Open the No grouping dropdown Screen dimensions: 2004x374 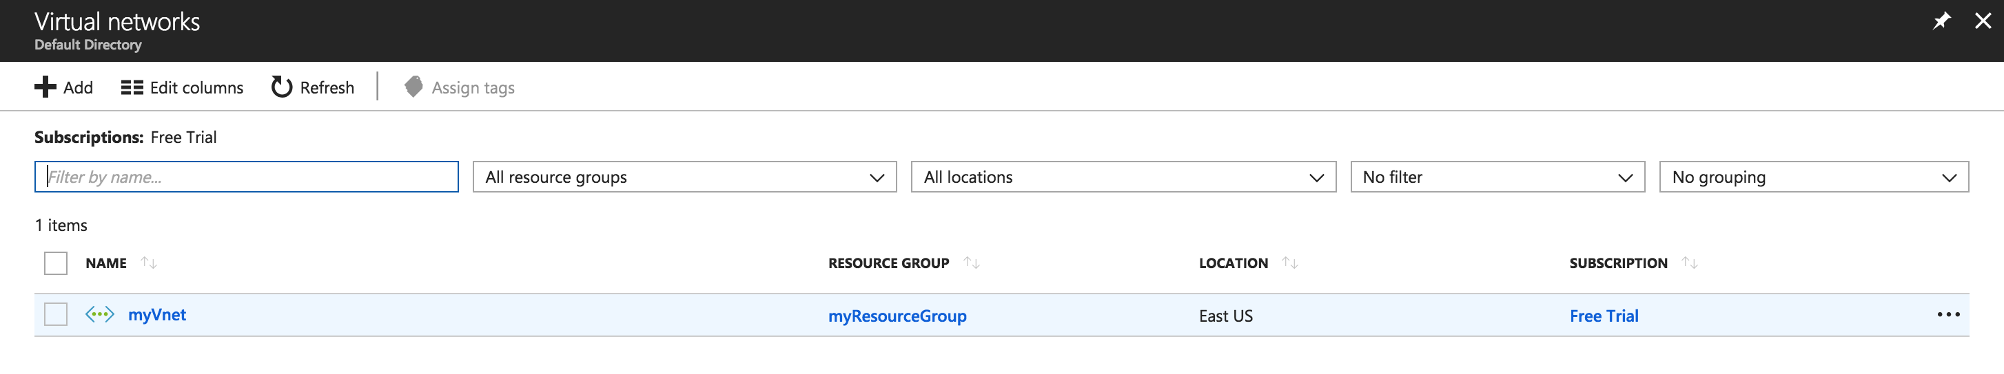point(1812,177)
